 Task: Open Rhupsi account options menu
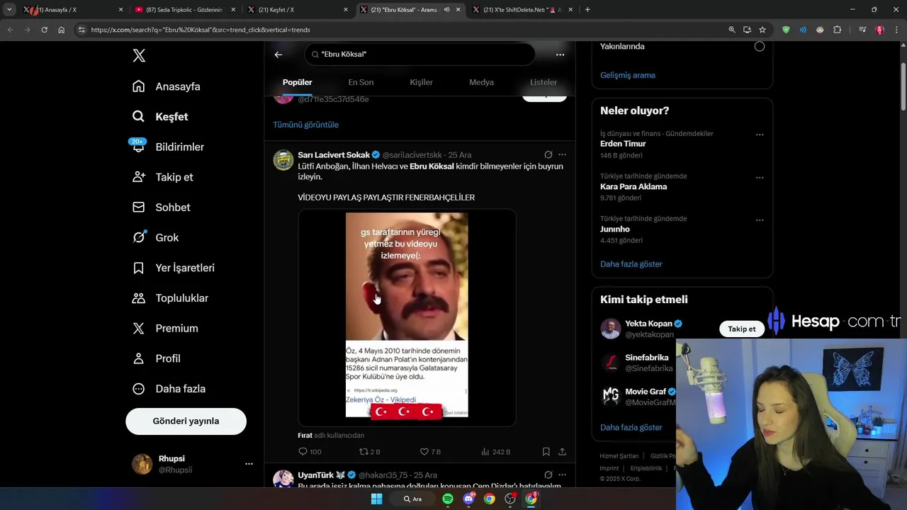point(249,464)
